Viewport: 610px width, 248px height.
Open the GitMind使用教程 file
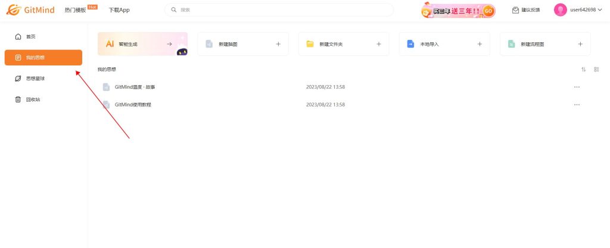coord(133,105)
